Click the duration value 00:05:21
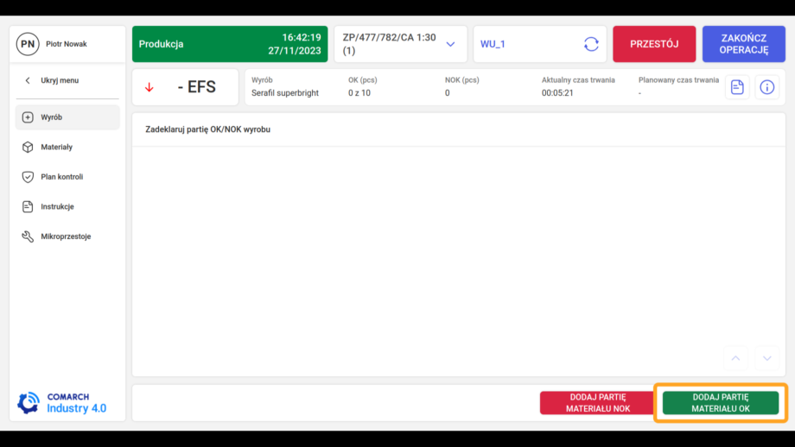This screenshot has width=795, height=447. click(x=557, y=93)
